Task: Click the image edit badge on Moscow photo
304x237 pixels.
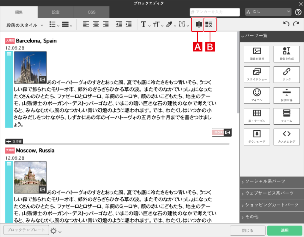Action: [x=43, y=190]
